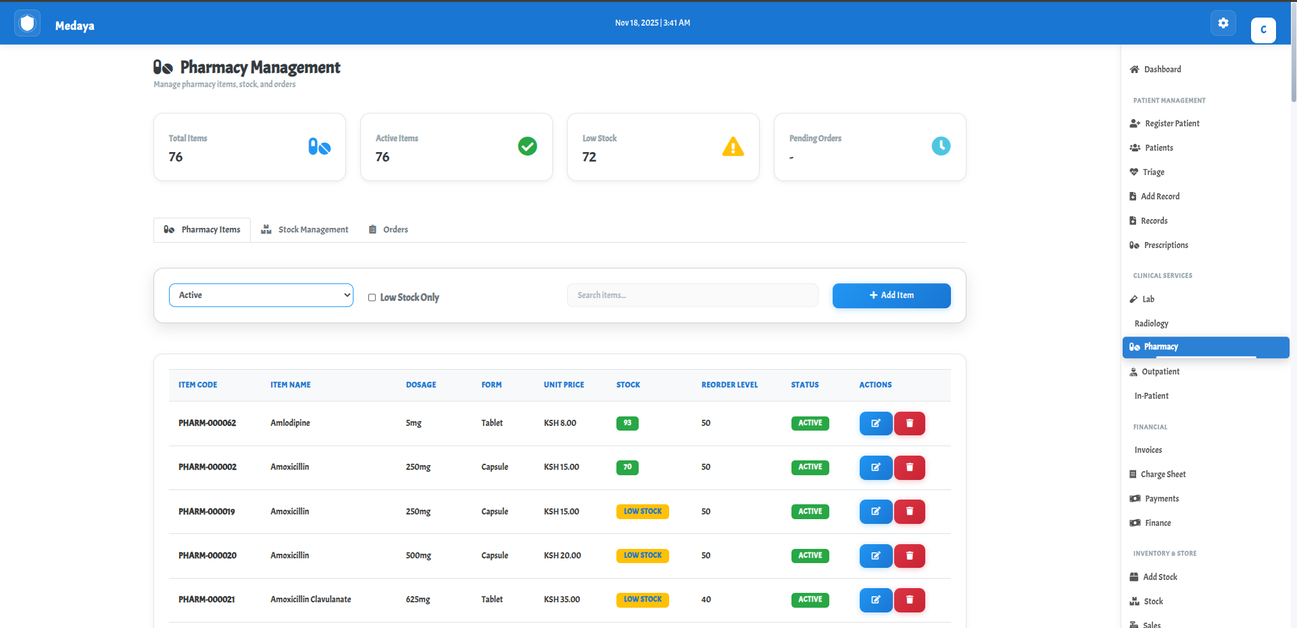Click the Search items input field
1297x628 pixels.
(692, 295)
